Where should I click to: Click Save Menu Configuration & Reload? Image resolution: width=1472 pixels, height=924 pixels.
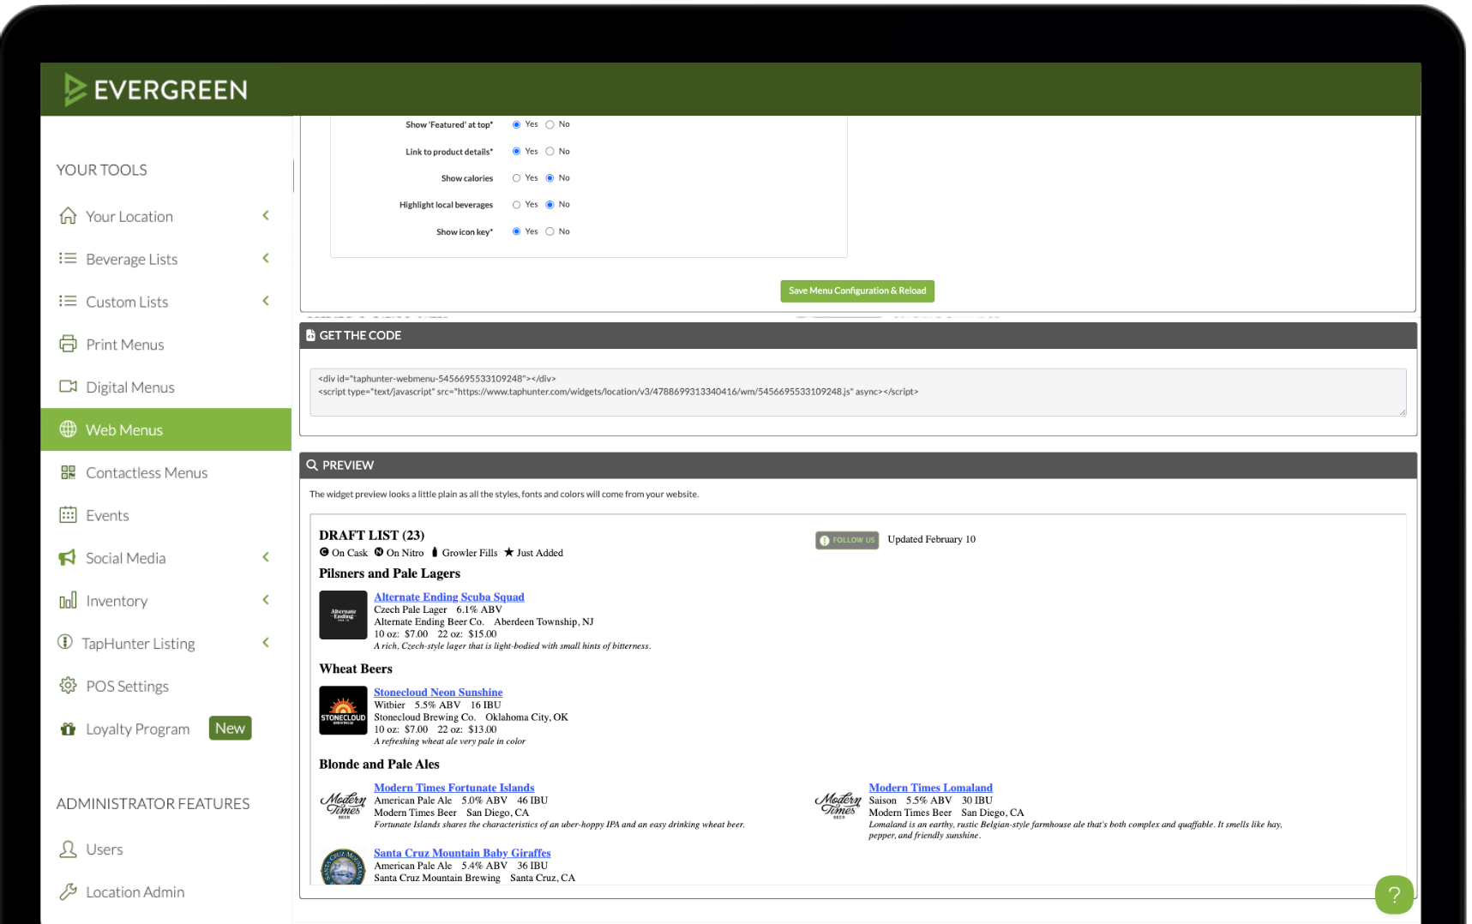pyautogui.click(x=856, y=291)
